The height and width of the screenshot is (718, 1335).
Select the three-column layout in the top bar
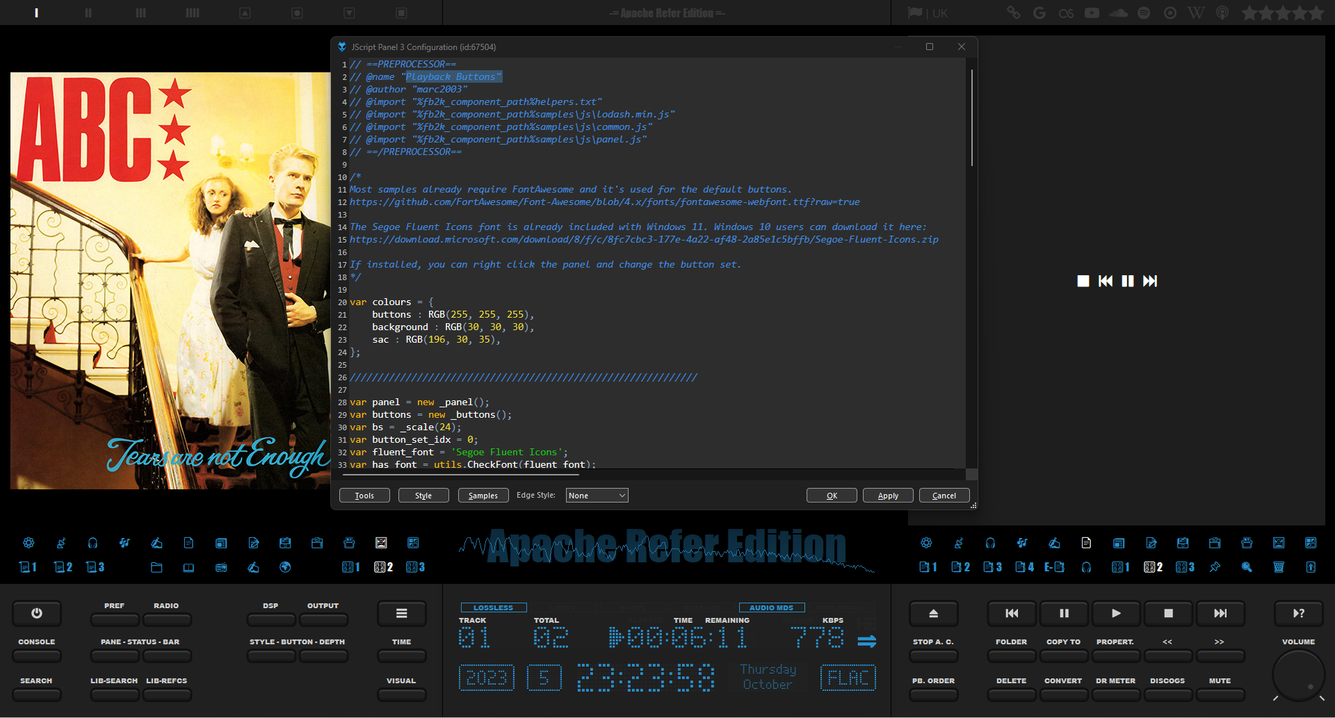click(x=140, y=13)
